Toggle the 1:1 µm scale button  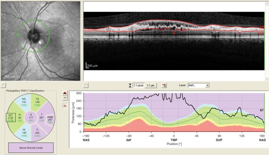[x=150, y=86]
